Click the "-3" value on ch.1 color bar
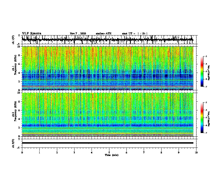Viewport: 221px width, 171px height. click(206, 56)
